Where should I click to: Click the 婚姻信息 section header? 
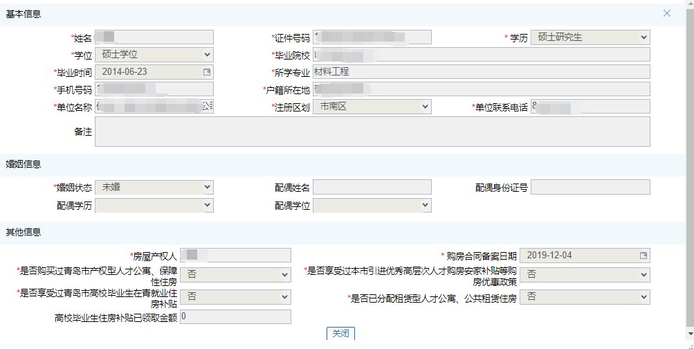point(23,164)
